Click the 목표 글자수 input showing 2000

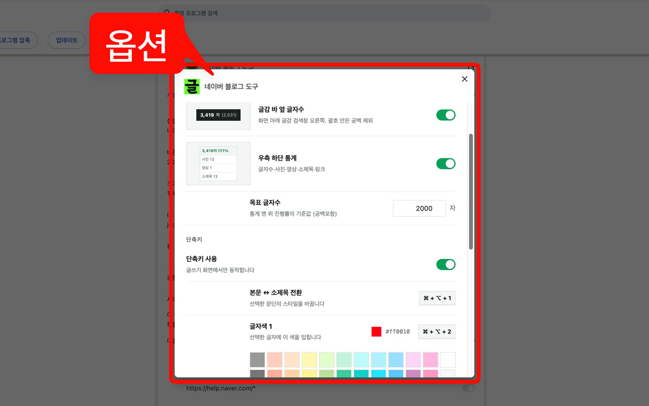tap(419, 208)
